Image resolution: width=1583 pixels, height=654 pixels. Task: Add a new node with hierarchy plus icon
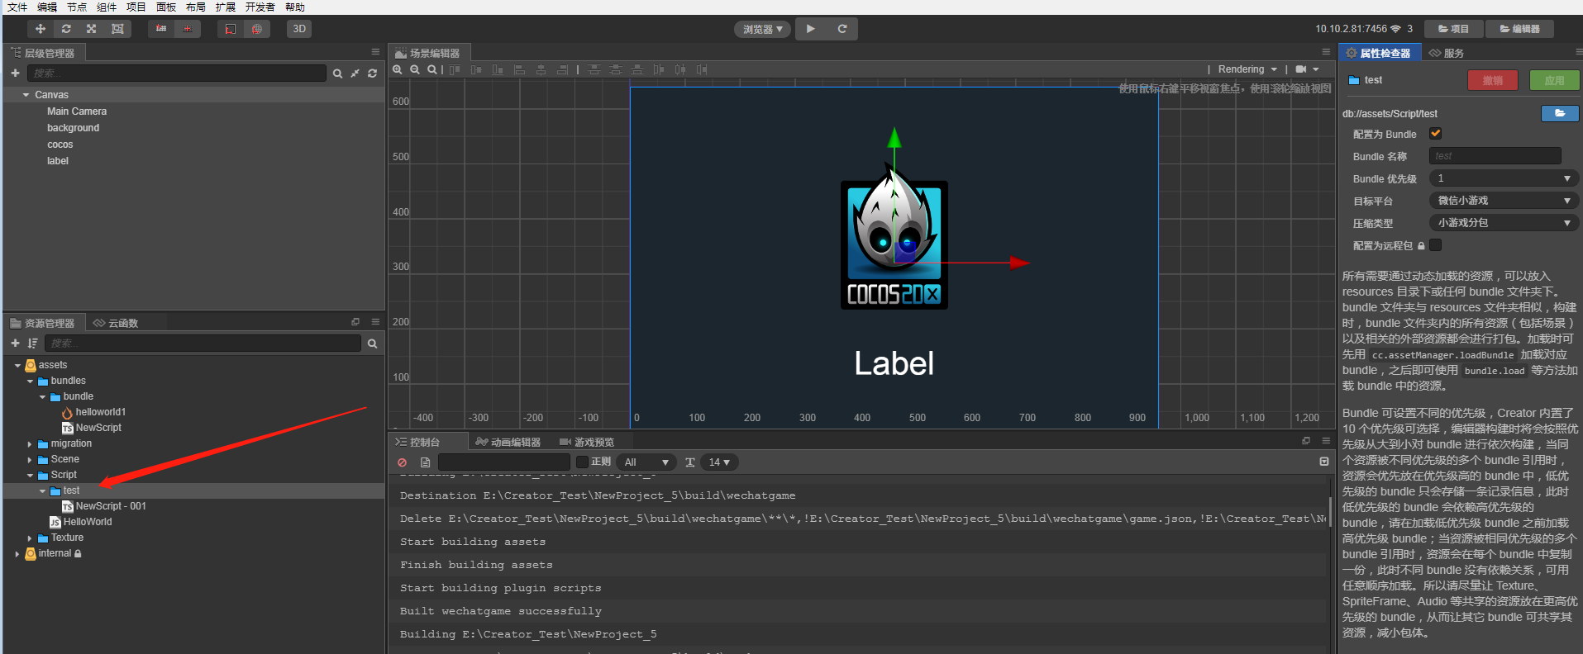click(15, 73)
